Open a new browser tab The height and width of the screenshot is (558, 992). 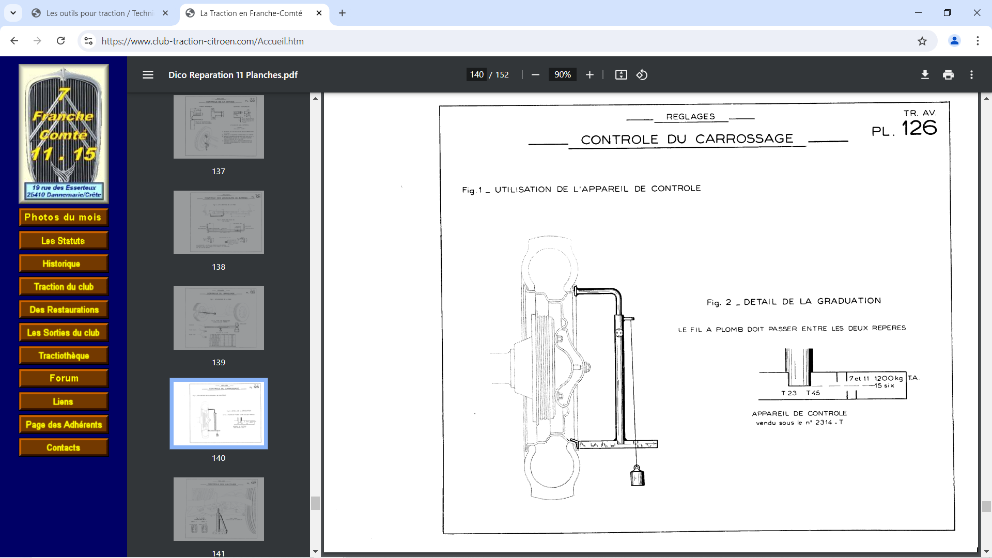coord(342,13)
